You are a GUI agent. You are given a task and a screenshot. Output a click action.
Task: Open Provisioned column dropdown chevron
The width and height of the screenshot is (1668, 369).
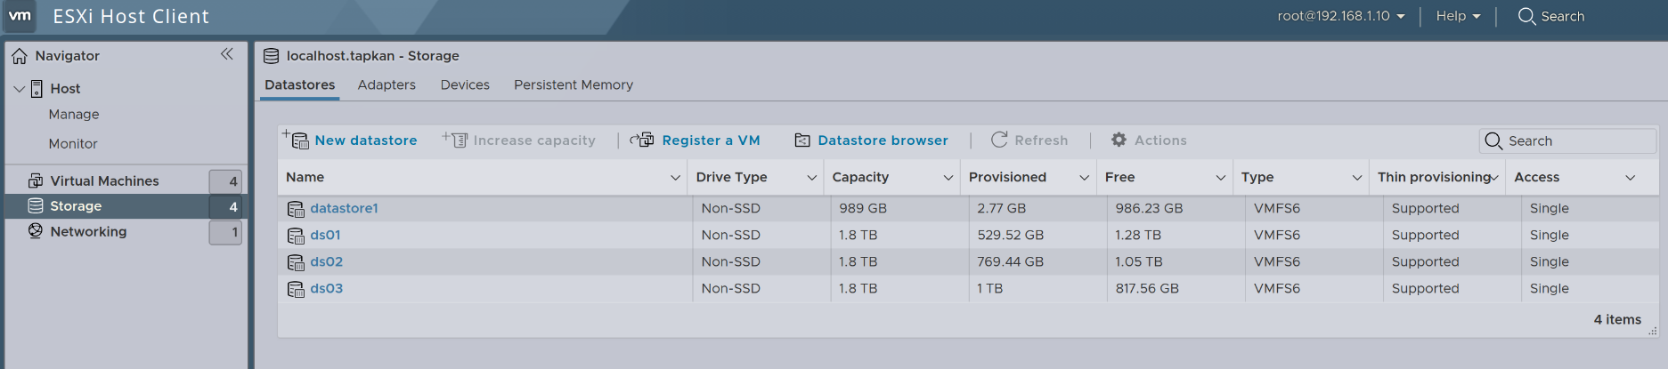pyautogui.click(x=1084, y=178)
